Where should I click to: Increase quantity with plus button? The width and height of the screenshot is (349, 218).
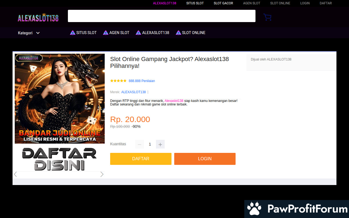(160, 144)
